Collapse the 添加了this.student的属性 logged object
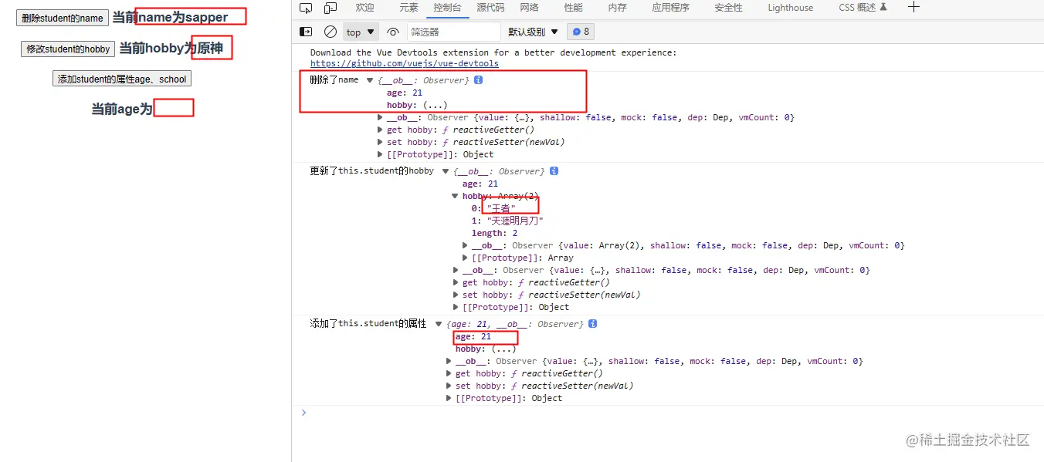The height and width of the screenshot is (462, 1044). 439,324
